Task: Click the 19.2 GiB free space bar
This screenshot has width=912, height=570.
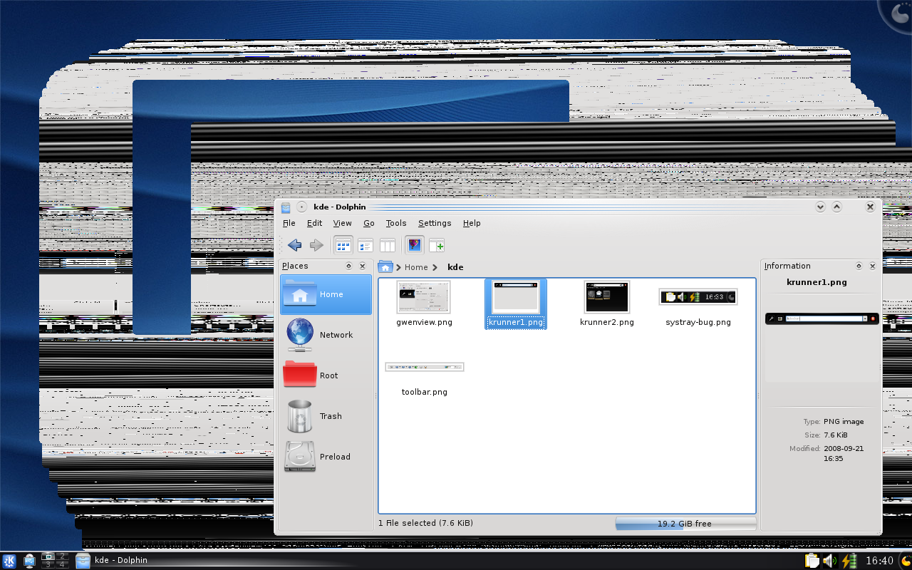Action: pos(685,524)
